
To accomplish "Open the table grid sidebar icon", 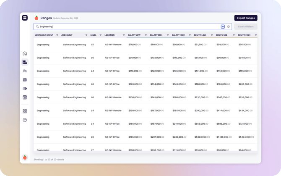I will [25, 80].
